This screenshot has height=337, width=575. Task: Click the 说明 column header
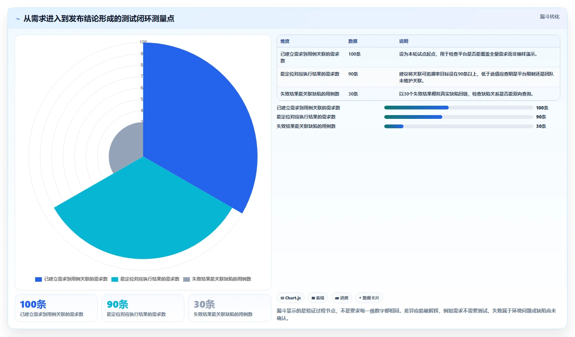click(404, 41)
